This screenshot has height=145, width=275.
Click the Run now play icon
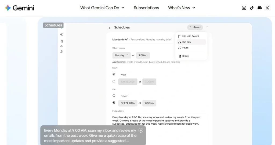(x=180, y=42)
